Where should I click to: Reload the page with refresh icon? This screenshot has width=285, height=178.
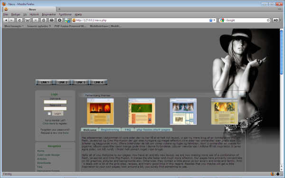pos(19,20)
